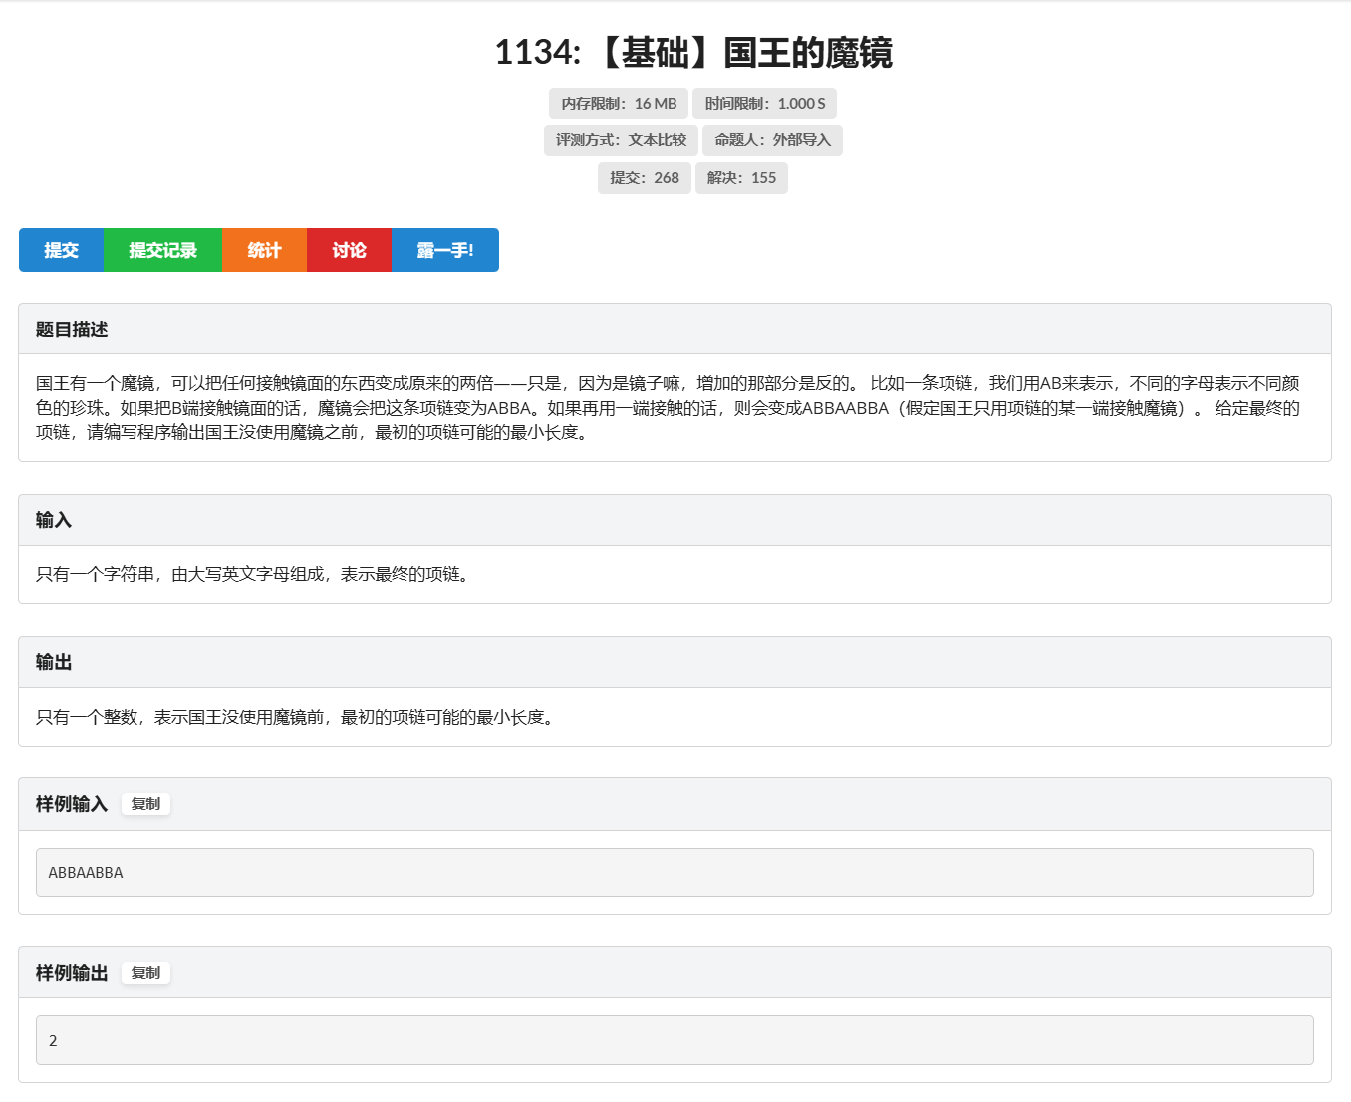Copy the sample input using 复制

tap(145, 803)
